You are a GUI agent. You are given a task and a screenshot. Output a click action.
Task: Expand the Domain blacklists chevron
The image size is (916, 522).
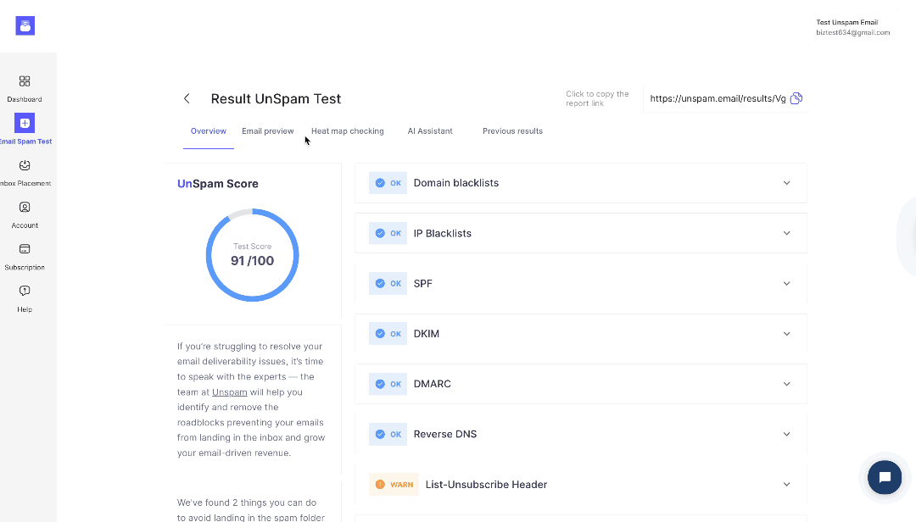point(787,183)
